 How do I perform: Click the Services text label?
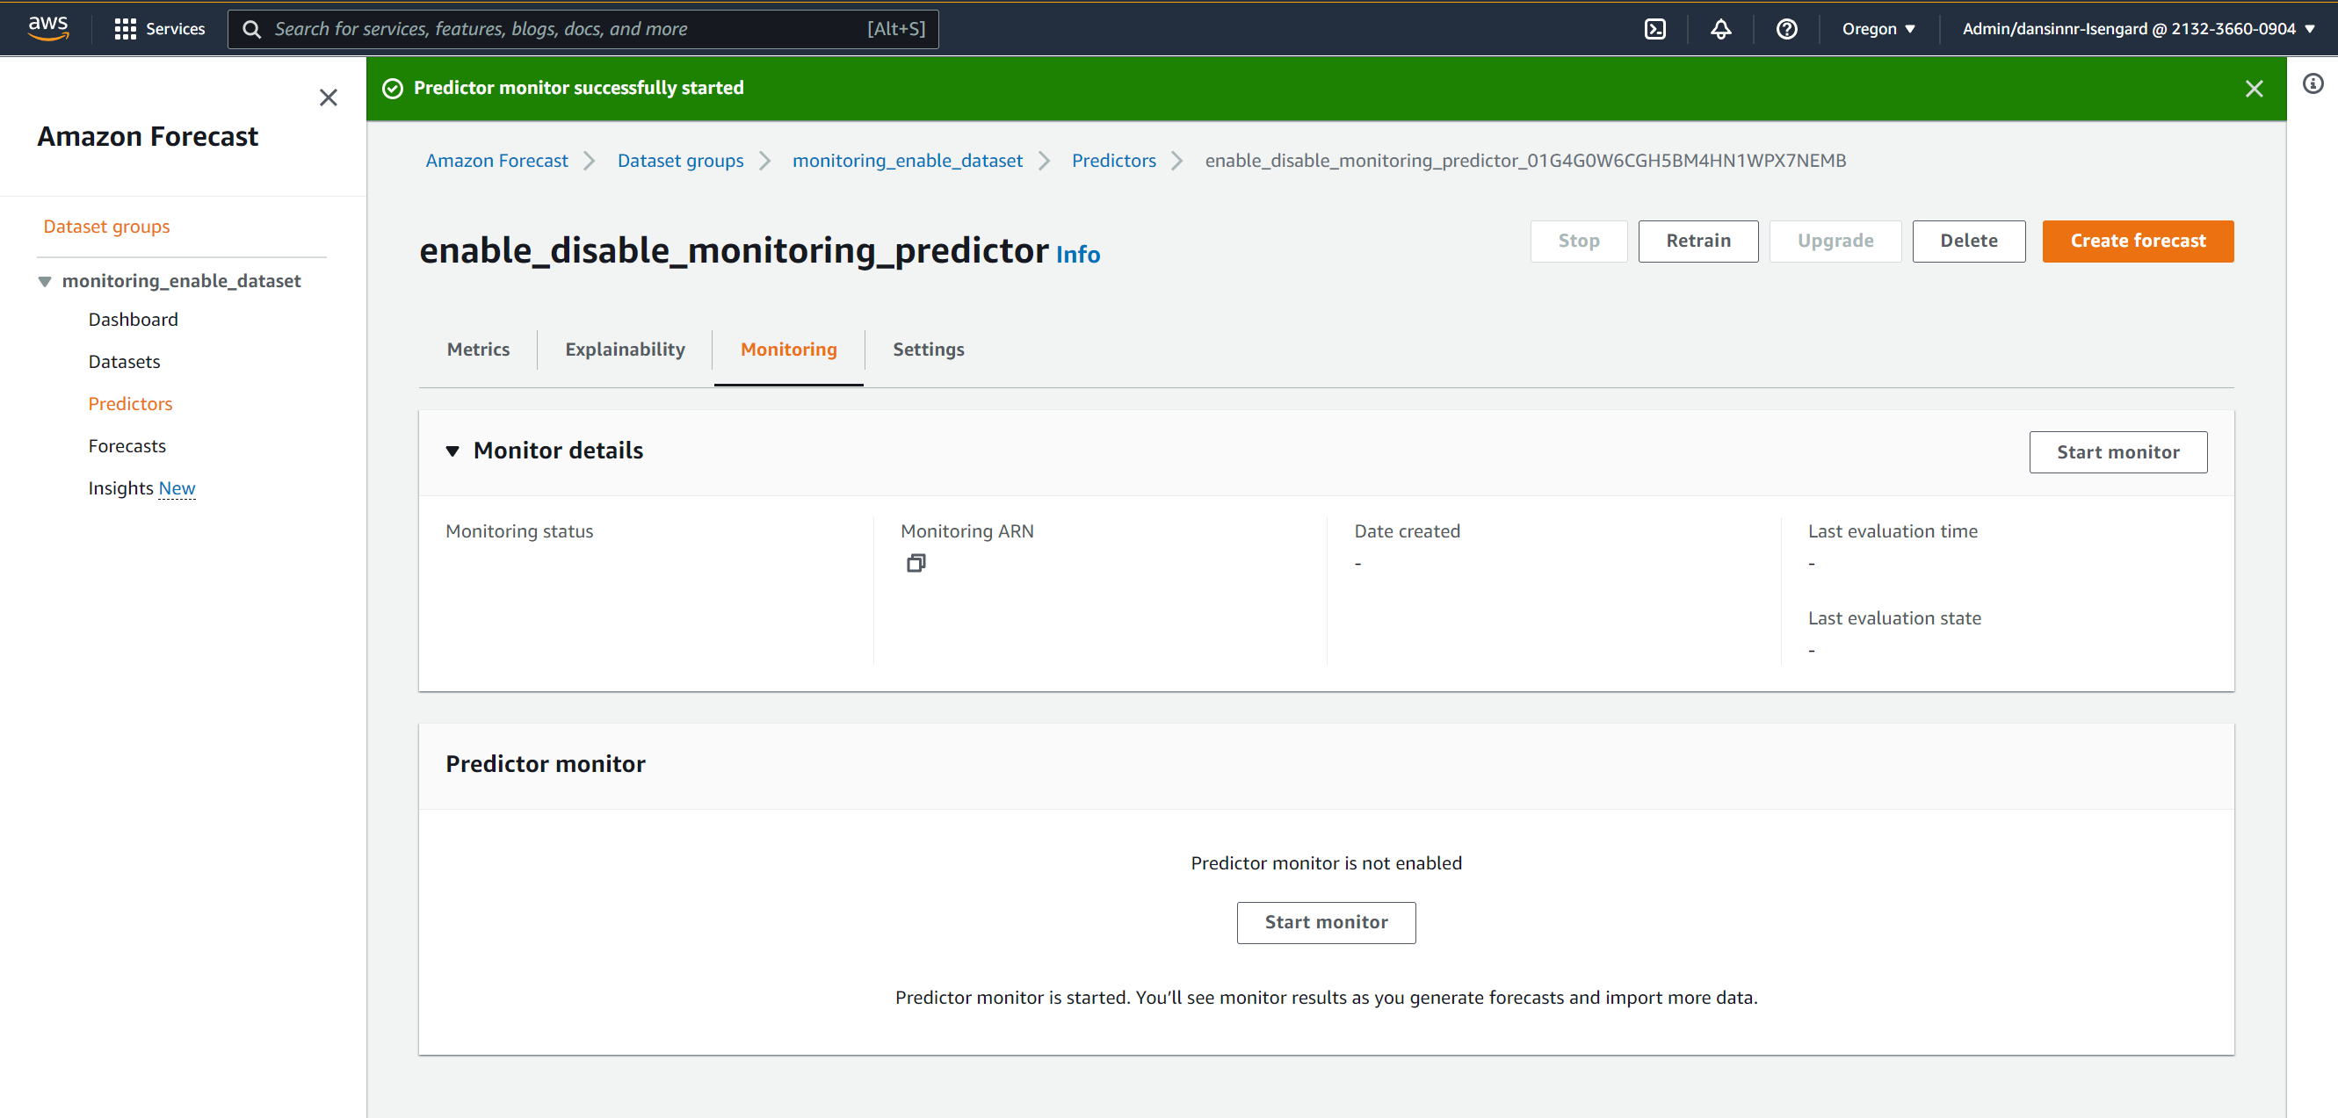click(x=175, y=29)
